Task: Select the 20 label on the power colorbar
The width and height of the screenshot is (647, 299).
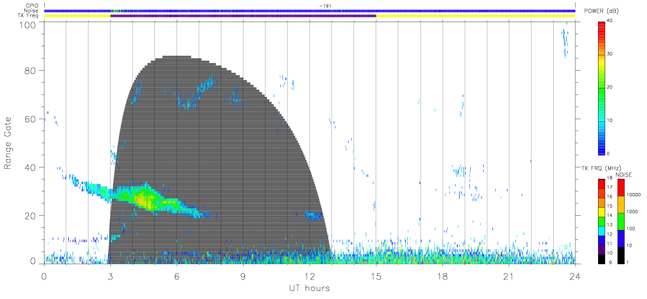Action: click(610, 87)
